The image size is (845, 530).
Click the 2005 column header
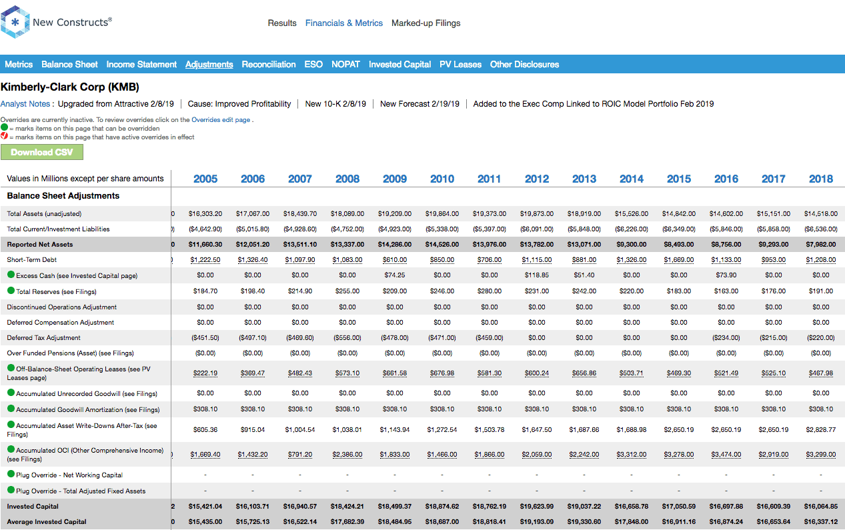pos(205,179)
